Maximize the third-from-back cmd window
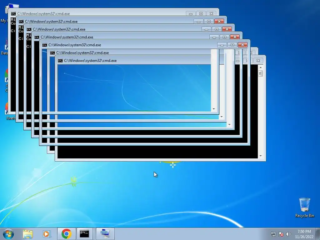The height and width of the screenshot is (240, 320). click(217, 29)
